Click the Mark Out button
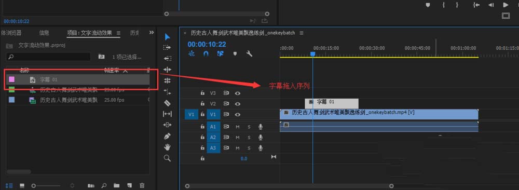This screenshot has height=190, width=519. (457, 5)
